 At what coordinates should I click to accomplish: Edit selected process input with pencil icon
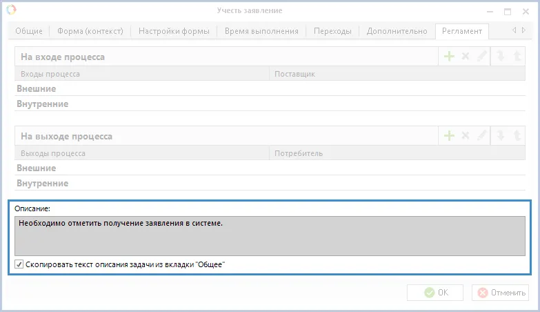tap(482, 57)
